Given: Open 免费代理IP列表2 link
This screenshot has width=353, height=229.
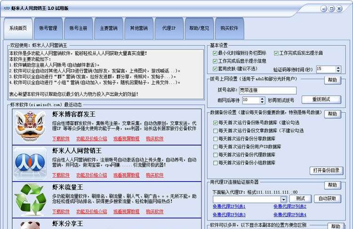Looking at the screenshot, I should coord(290,206).
